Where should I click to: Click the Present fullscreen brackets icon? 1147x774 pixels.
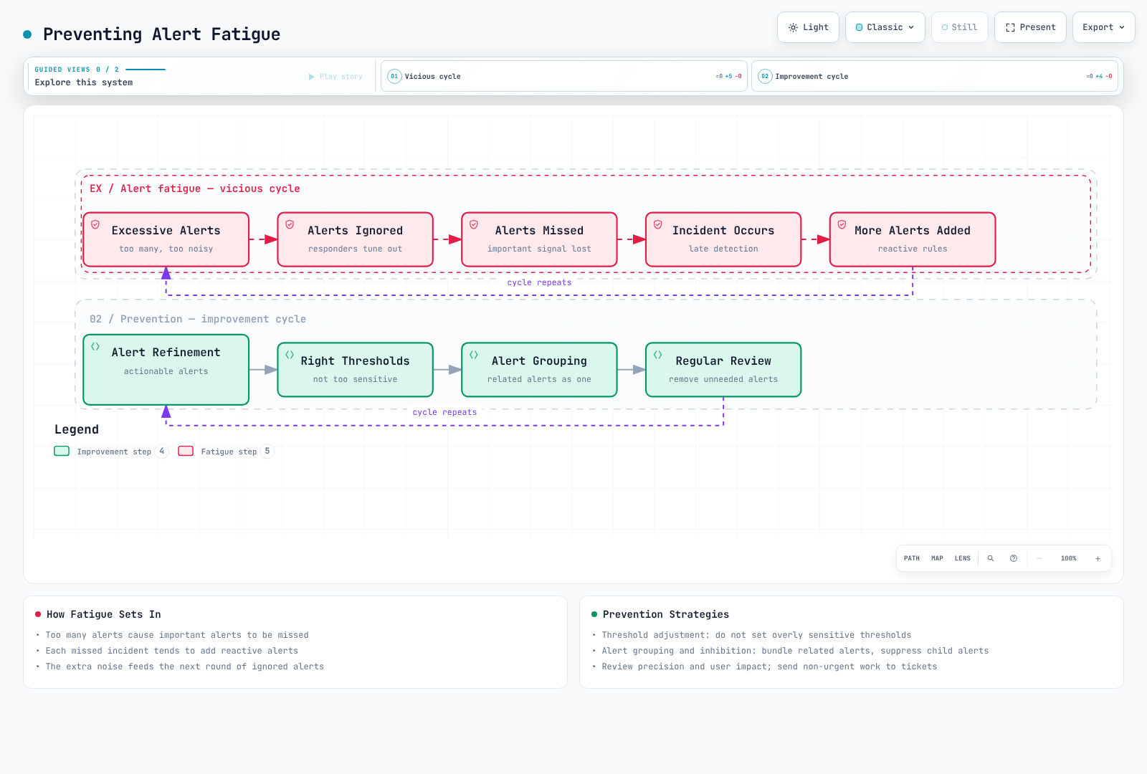pyautogui.click(x=1010, y=27)
